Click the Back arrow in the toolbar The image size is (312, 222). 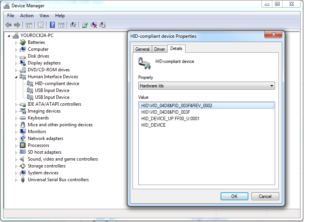(x=8, y=25)
